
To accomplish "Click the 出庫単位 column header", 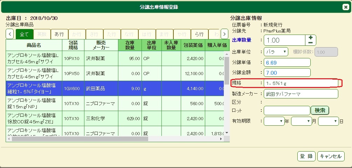I will point(152,45).
